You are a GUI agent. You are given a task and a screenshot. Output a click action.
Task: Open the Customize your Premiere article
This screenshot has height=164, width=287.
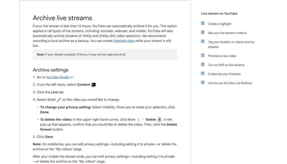224,74
